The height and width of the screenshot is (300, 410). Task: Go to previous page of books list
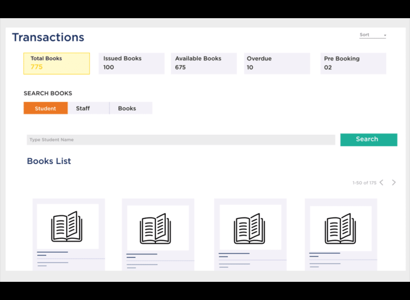tap(382, 183)
